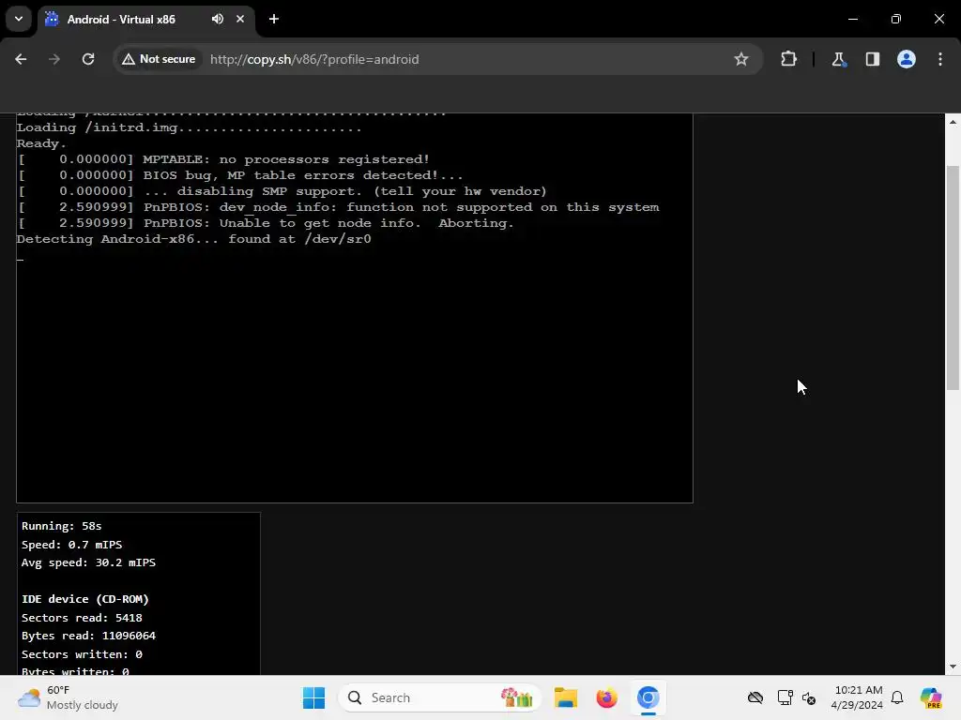Click the taskbar Search box
The image size is (961, 720).
click(439, 697)
